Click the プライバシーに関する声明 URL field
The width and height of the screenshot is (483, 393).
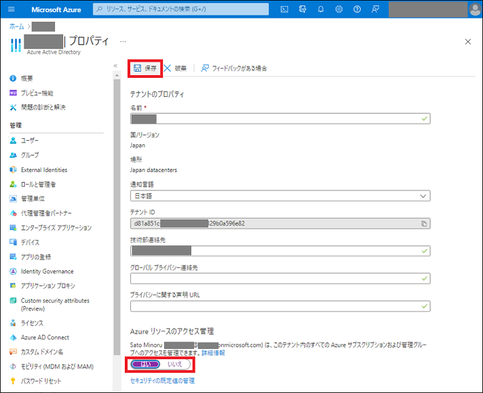(280, 306)
